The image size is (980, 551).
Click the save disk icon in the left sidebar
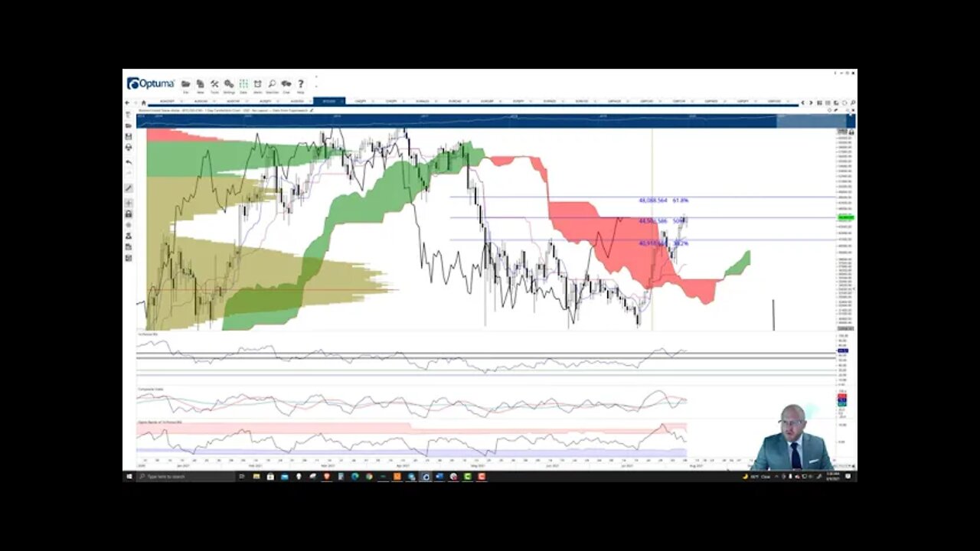click(128, 136)
